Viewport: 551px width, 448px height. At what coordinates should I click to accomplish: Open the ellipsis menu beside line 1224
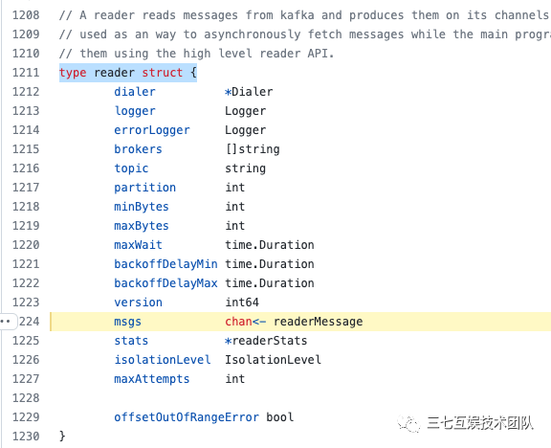[8, 322]
